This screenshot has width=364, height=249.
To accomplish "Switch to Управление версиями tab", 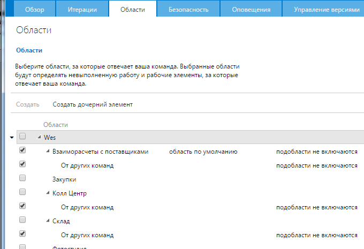I will 327,9.
